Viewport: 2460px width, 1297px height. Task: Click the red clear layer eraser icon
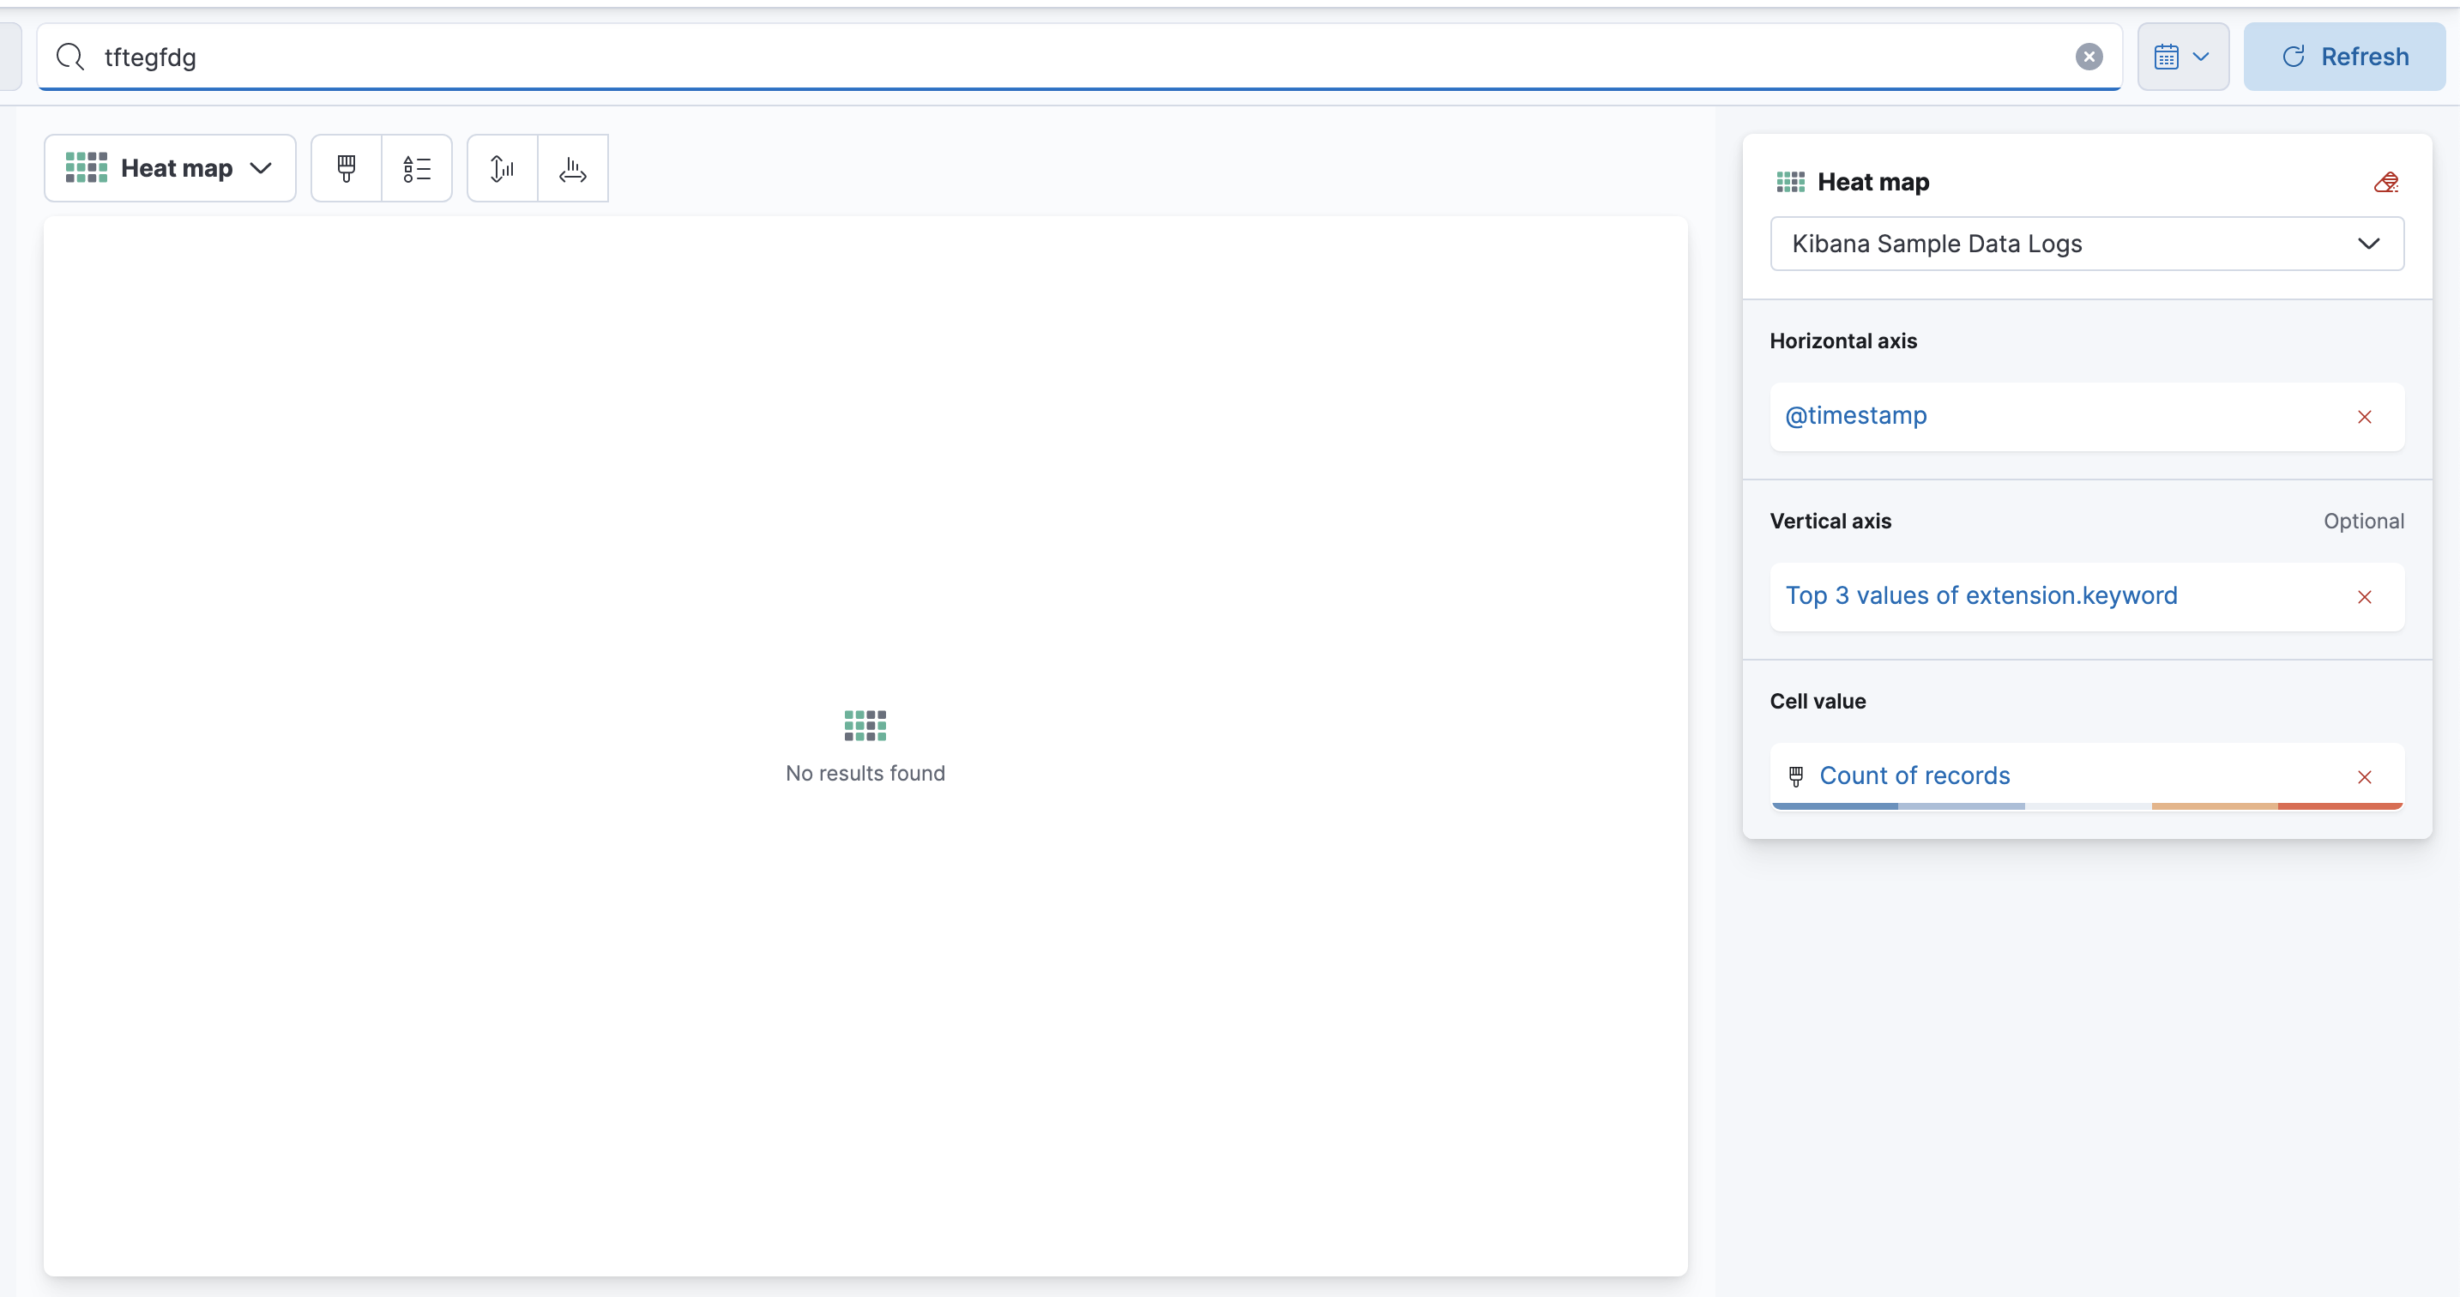click(x=2385, y=182)
